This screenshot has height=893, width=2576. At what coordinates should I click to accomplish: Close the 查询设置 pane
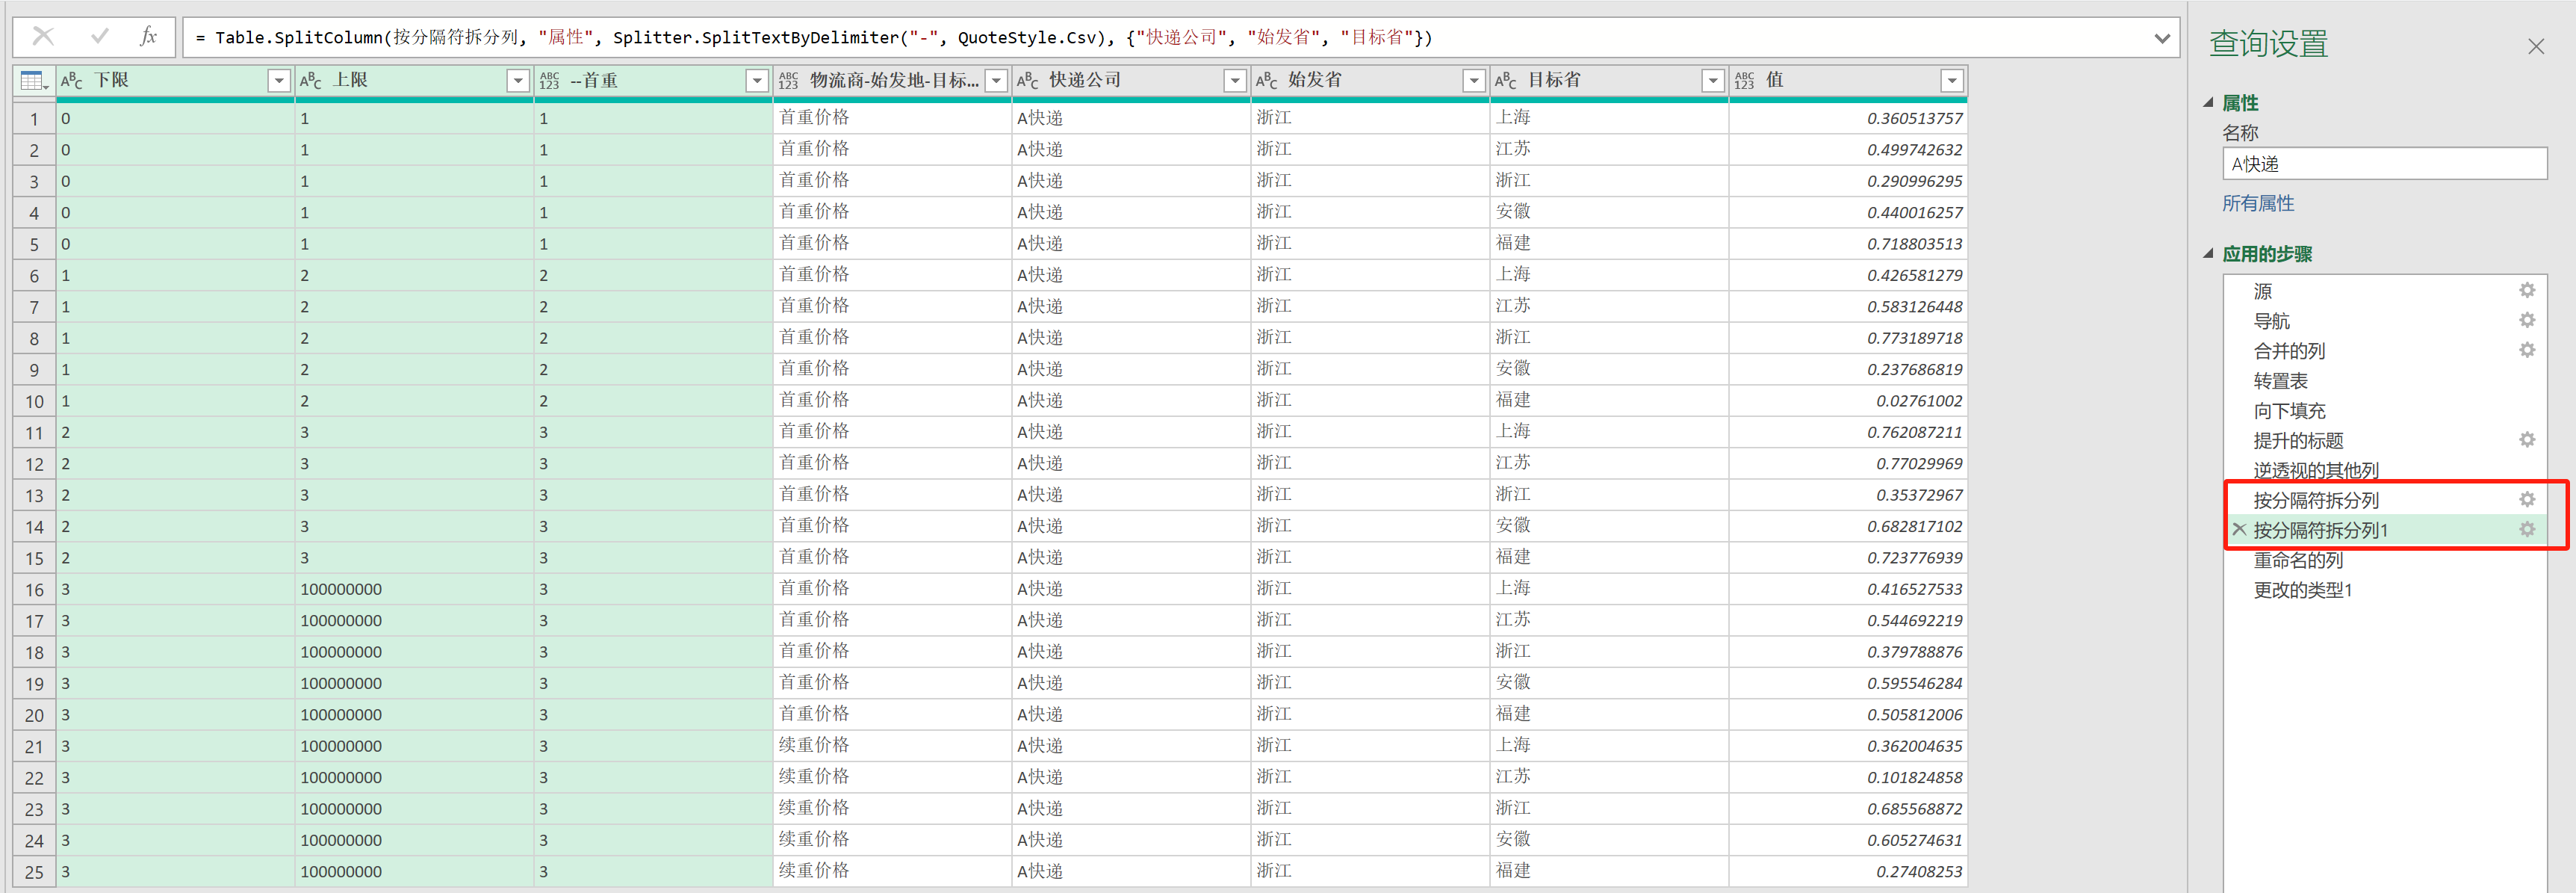[x=2535, y=46]
